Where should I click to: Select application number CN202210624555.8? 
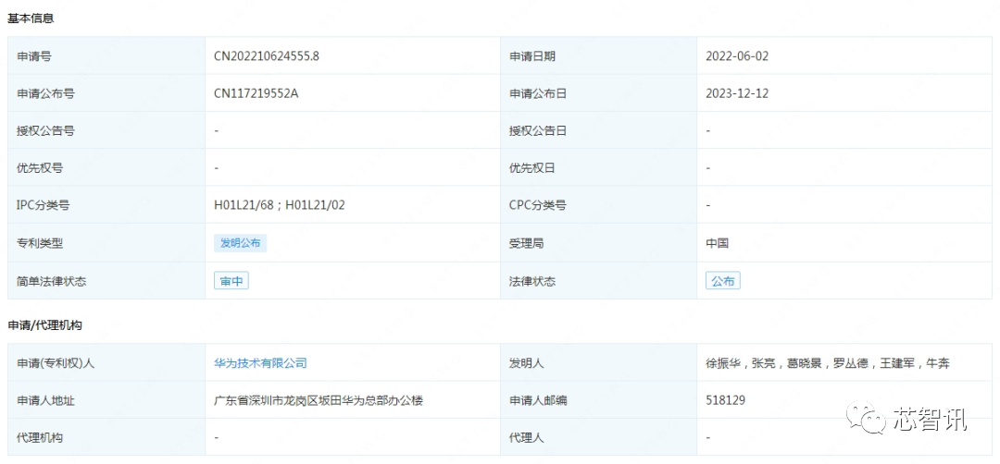coord(267,55)
